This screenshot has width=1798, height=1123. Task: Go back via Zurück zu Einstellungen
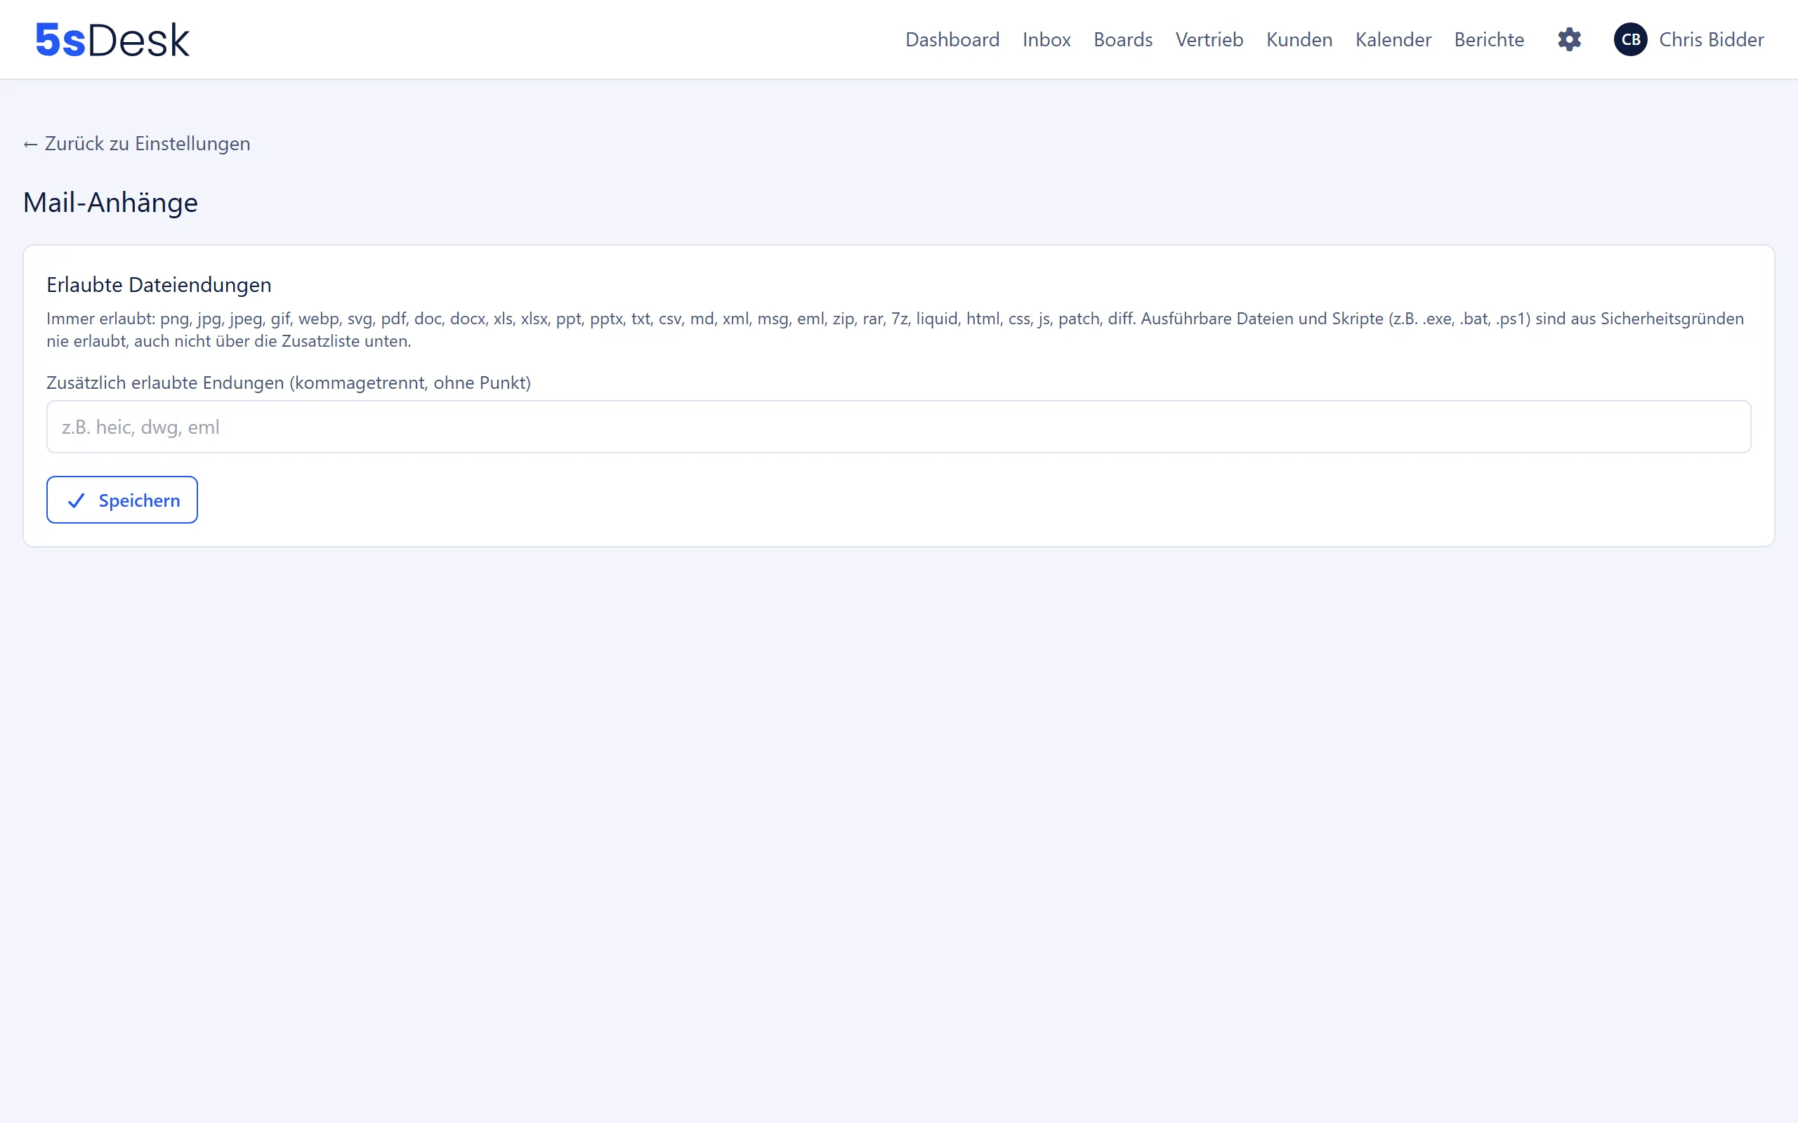point(137,143)
